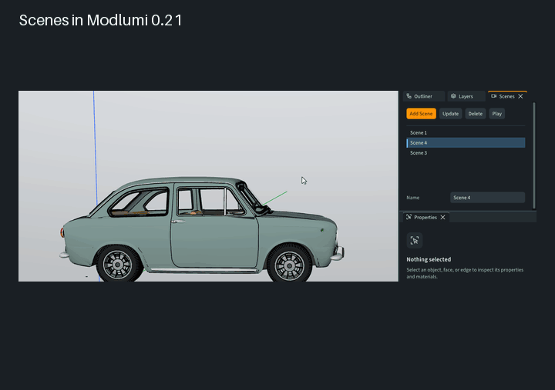Image resolution: width=555 pixels, height=390 pixels.
Task: Switch to the Layers tab
Action: coord(466,96)
